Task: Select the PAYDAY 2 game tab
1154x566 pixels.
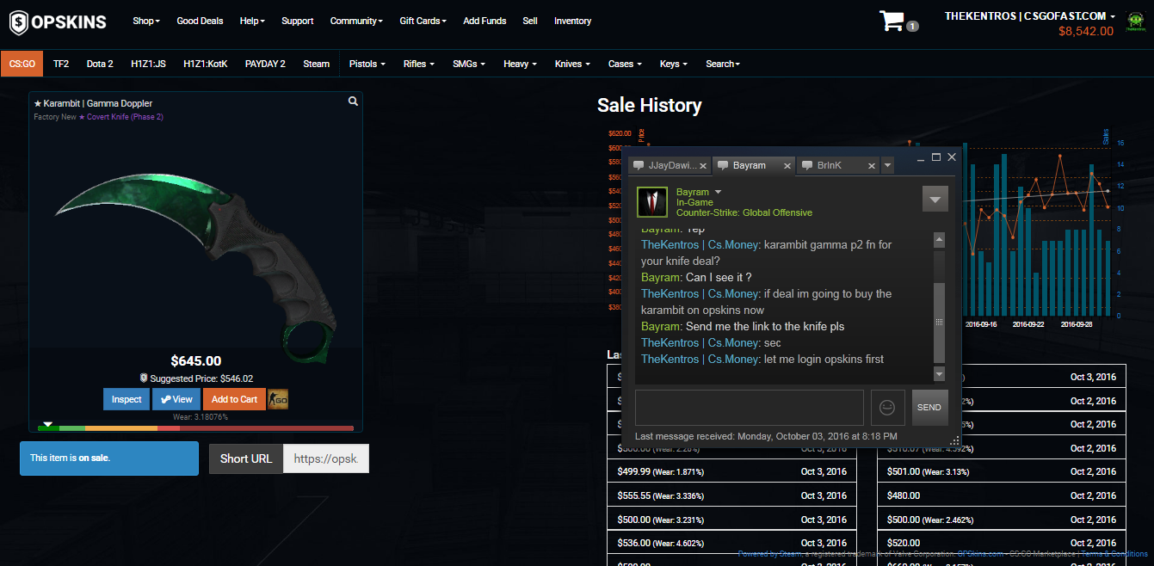Action: (x=265, y=64)
